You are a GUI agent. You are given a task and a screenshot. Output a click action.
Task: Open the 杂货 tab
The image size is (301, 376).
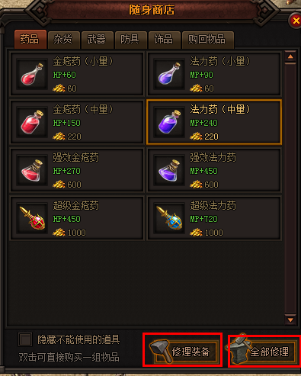point(63,40)
